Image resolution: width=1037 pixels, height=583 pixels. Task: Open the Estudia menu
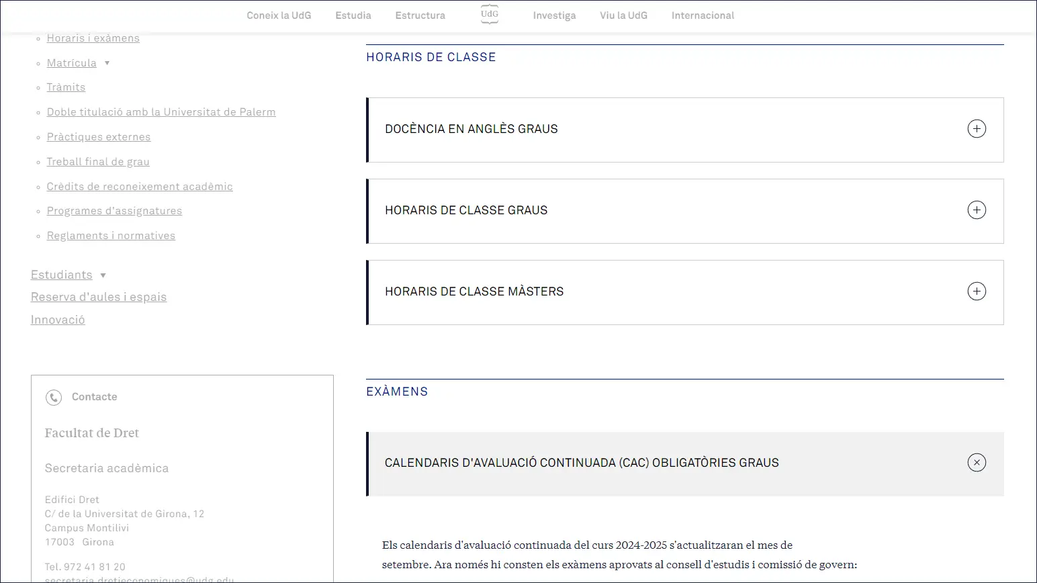coord(353,15)
